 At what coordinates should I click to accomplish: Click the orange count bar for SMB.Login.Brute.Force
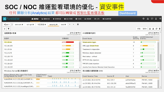148,46
